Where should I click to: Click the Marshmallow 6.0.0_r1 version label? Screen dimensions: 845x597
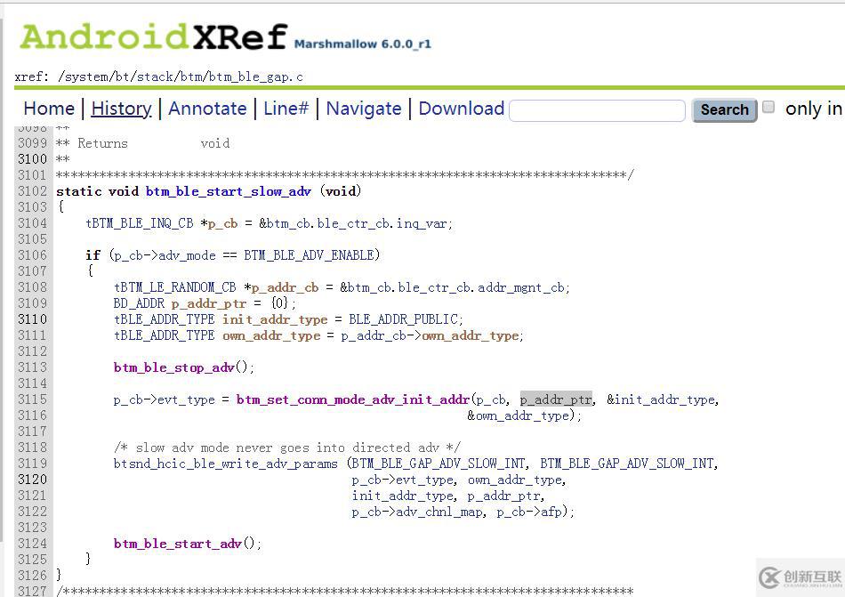click(x=363, y=44)
